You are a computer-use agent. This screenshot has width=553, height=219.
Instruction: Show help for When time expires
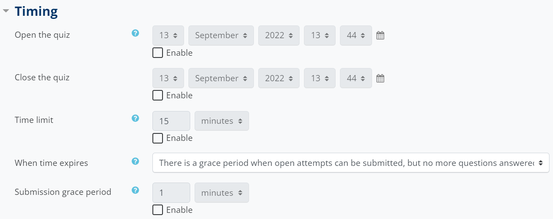point(135,161)
